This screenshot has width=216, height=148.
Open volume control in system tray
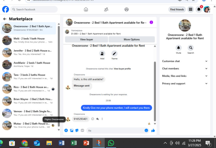[x=177, y=143]
